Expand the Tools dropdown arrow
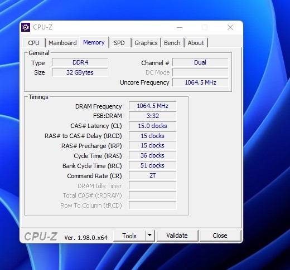 point(150,236)
